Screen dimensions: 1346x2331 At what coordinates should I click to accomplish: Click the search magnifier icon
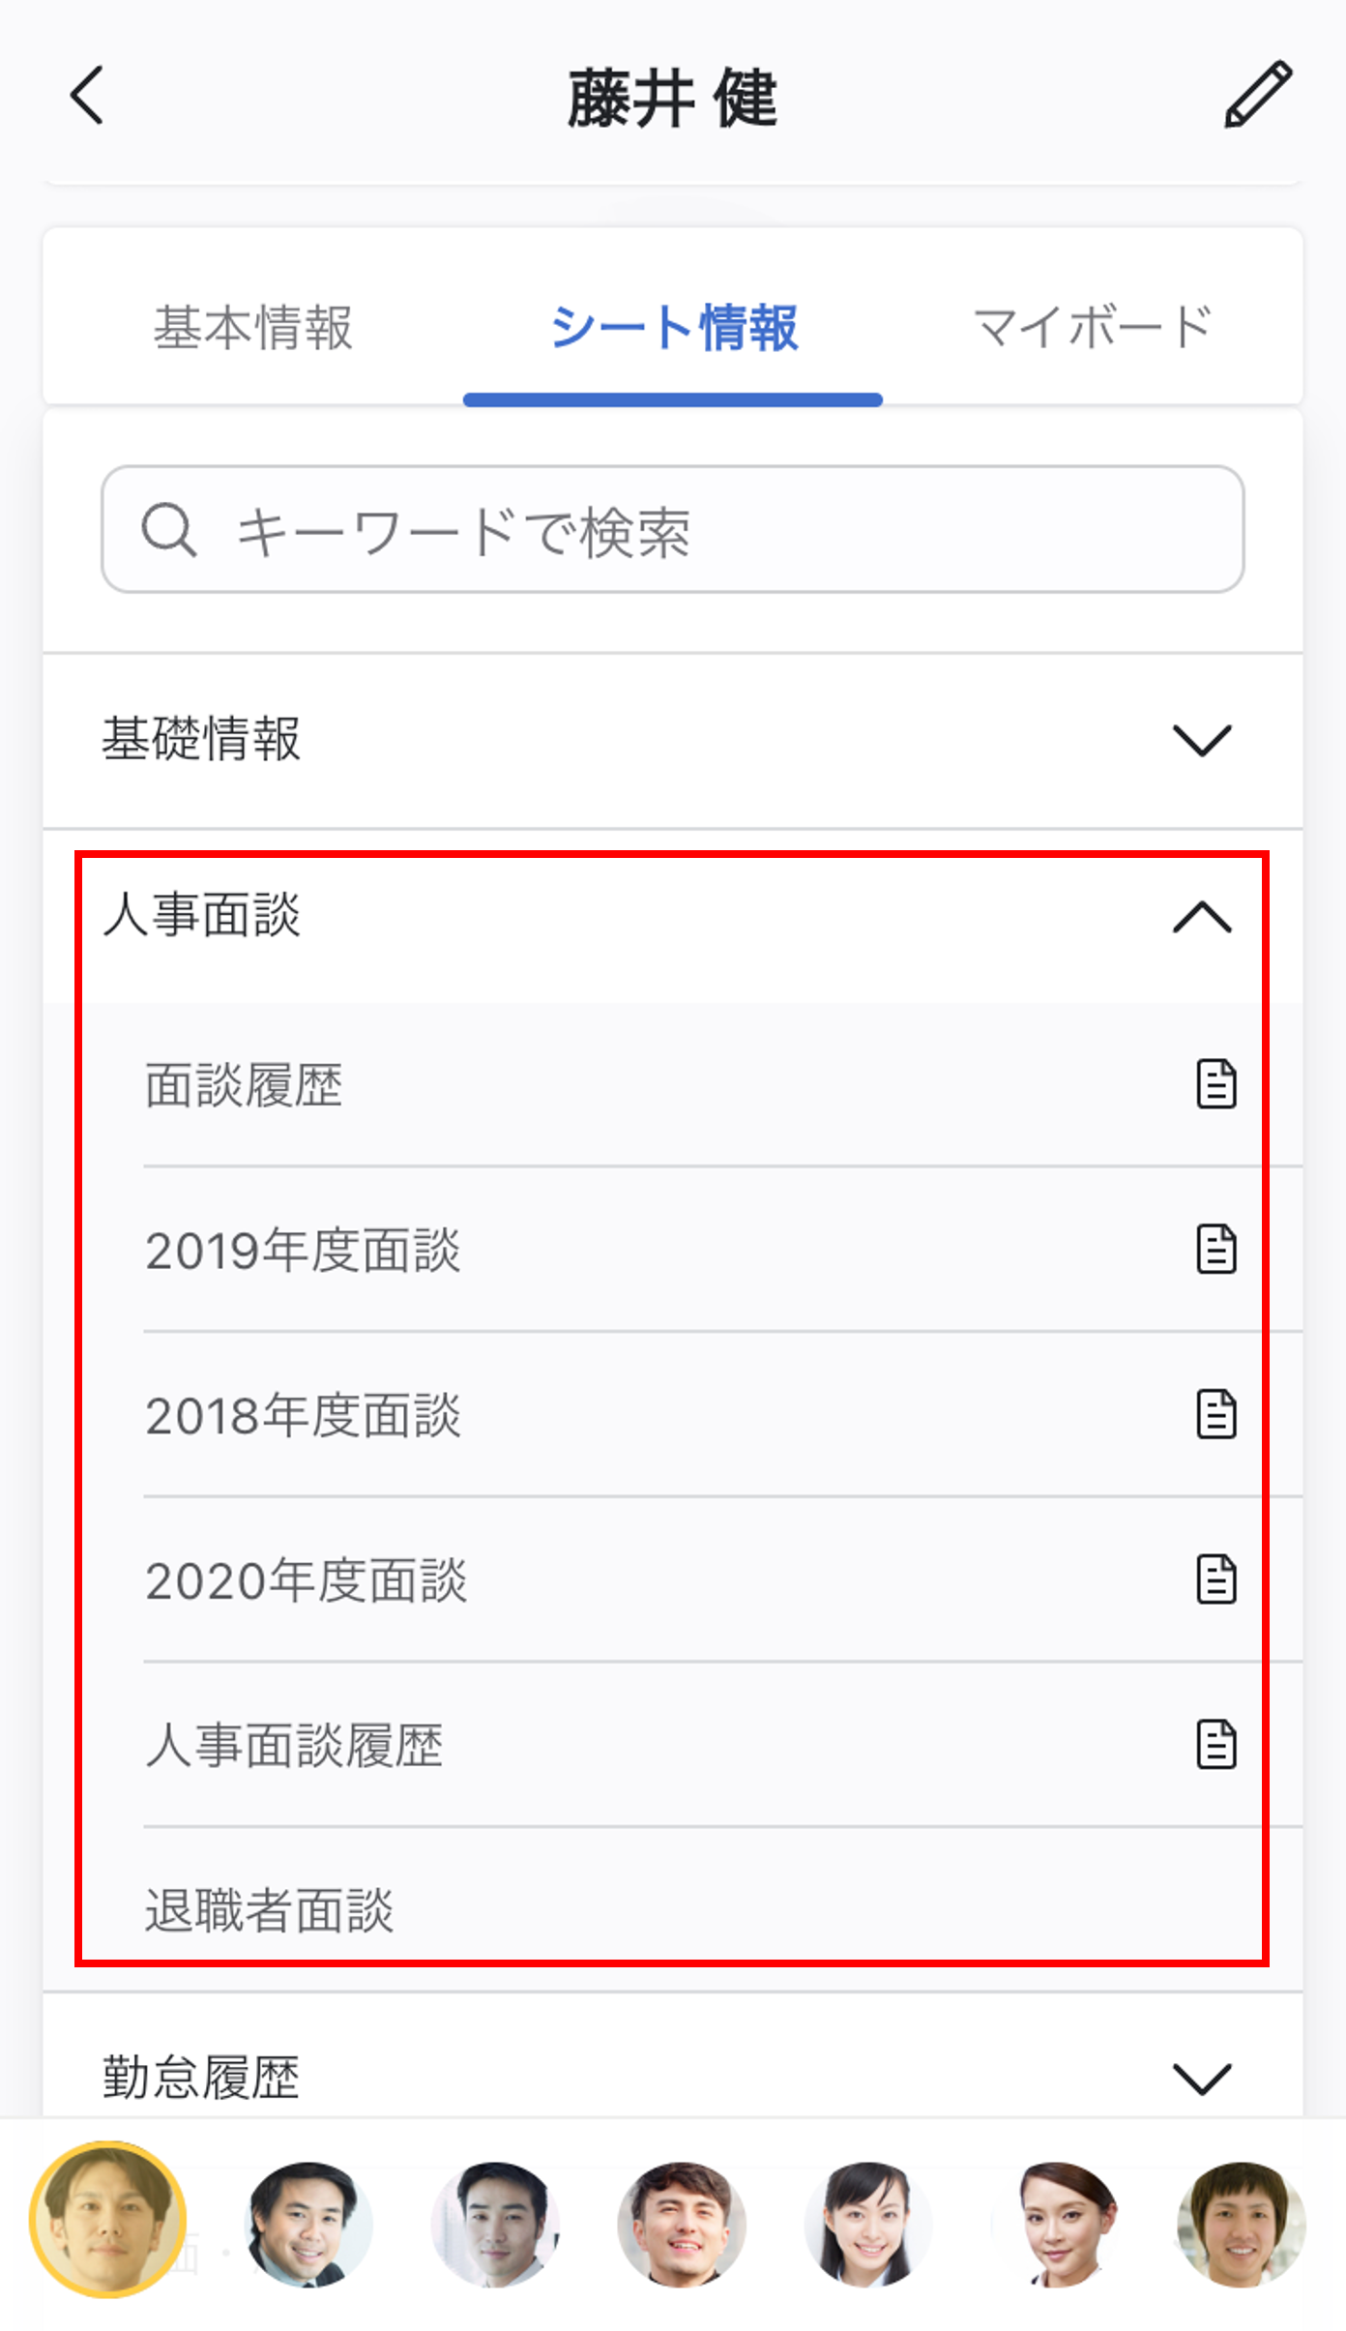169,530
